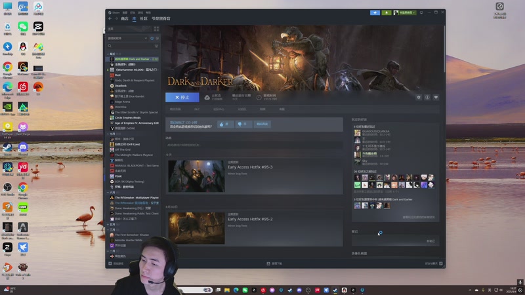Image resolution: width=525 pixels, height=295 pixels.
Task: Open Discord icon on desktop
Action: point(23,147)
